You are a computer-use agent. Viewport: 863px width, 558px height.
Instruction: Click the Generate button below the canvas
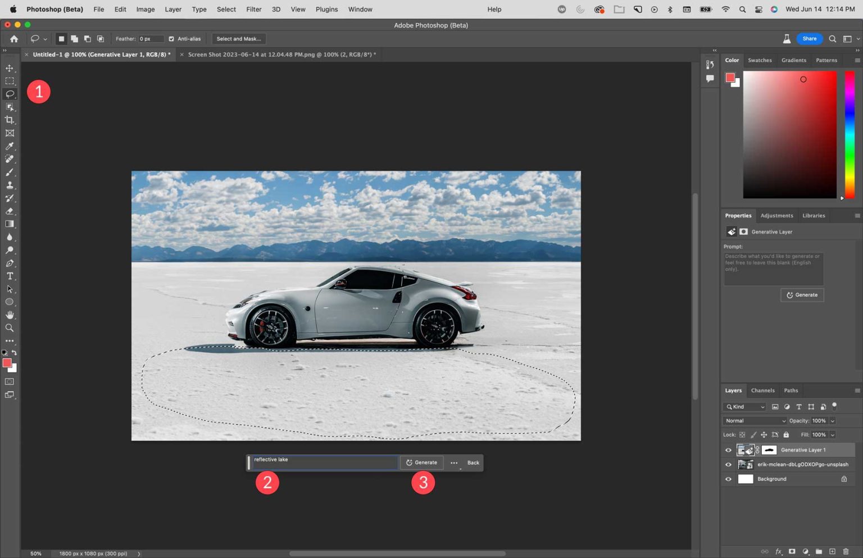422,462
